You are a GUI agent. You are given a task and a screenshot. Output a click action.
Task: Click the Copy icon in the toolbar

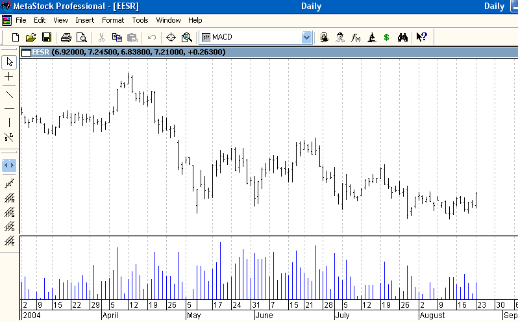(x=117, y=37)
